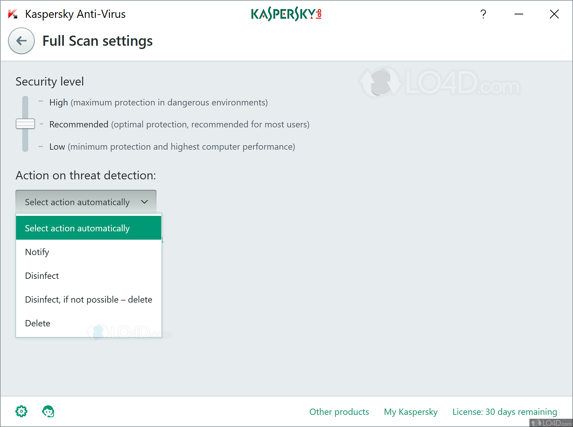Set security level to High
Viewport: 573px width, 427px height.
(x=159, y=102)
